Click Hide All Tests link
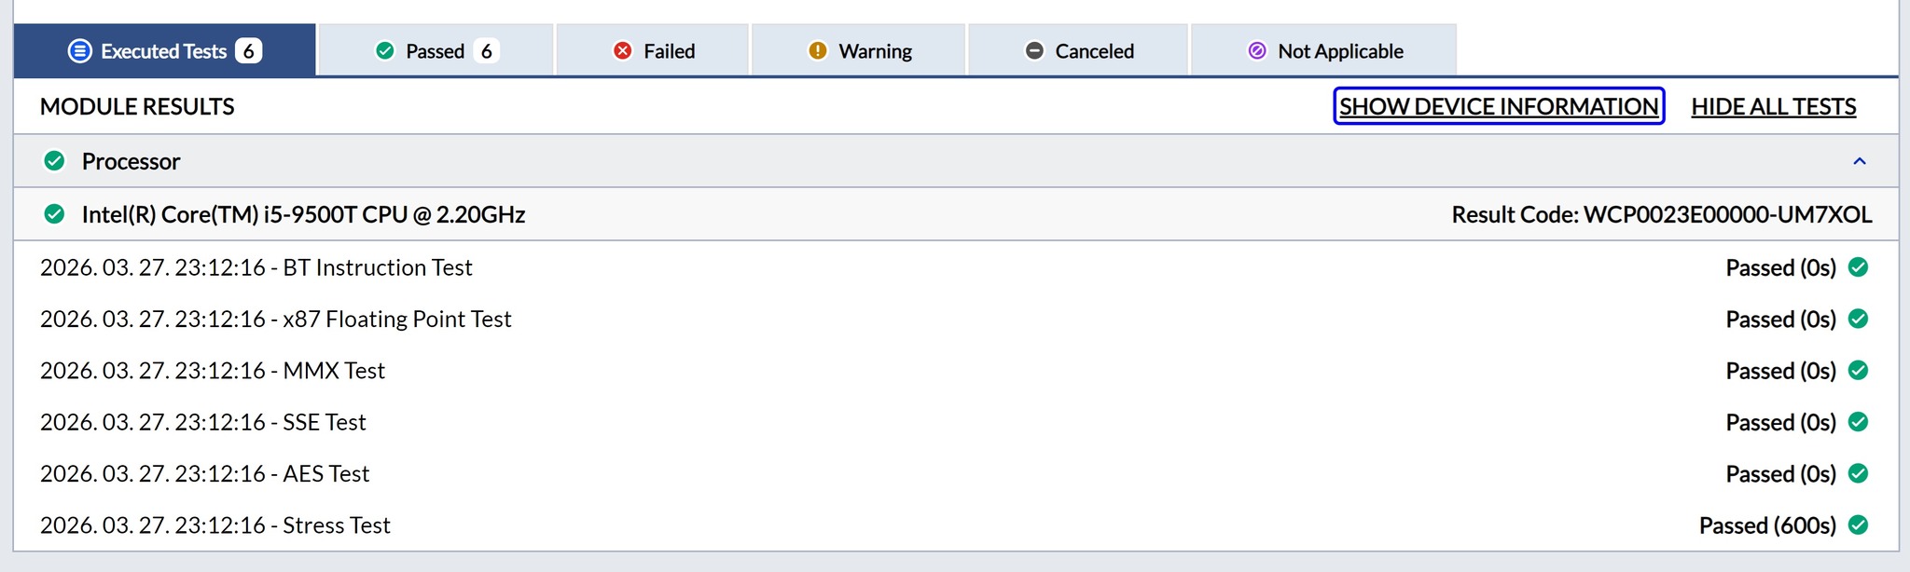This screenshot has width=1910, height=572. point(1773,106)
